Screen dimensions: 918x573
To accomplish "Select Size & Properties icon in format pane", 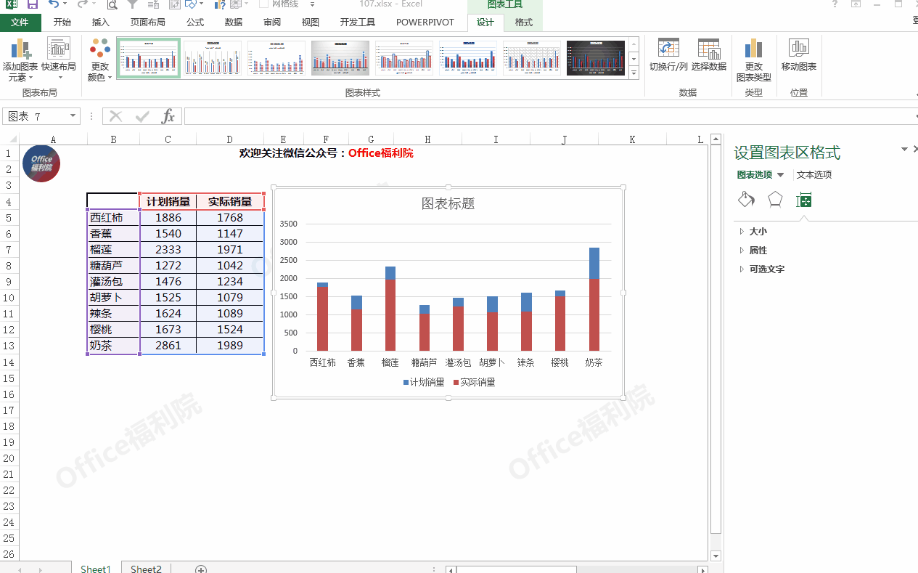I will coord(803,200).
